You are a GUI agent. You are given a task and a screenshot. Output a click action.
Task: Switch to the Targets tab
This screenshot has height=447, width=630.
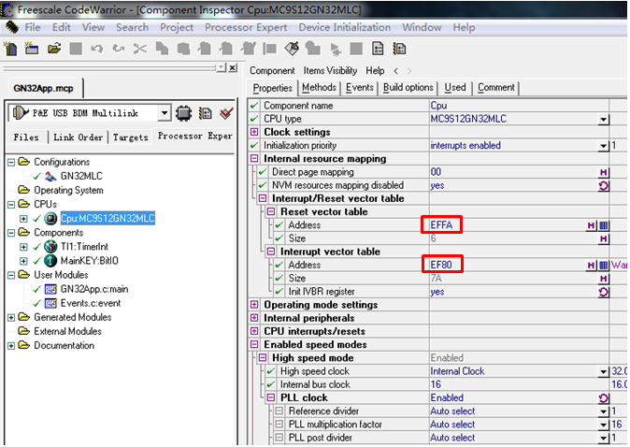tap(131, 137)
